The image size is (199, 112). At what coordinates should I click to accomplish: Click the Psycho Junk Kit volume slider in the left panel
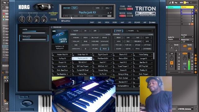pos(34,40)
